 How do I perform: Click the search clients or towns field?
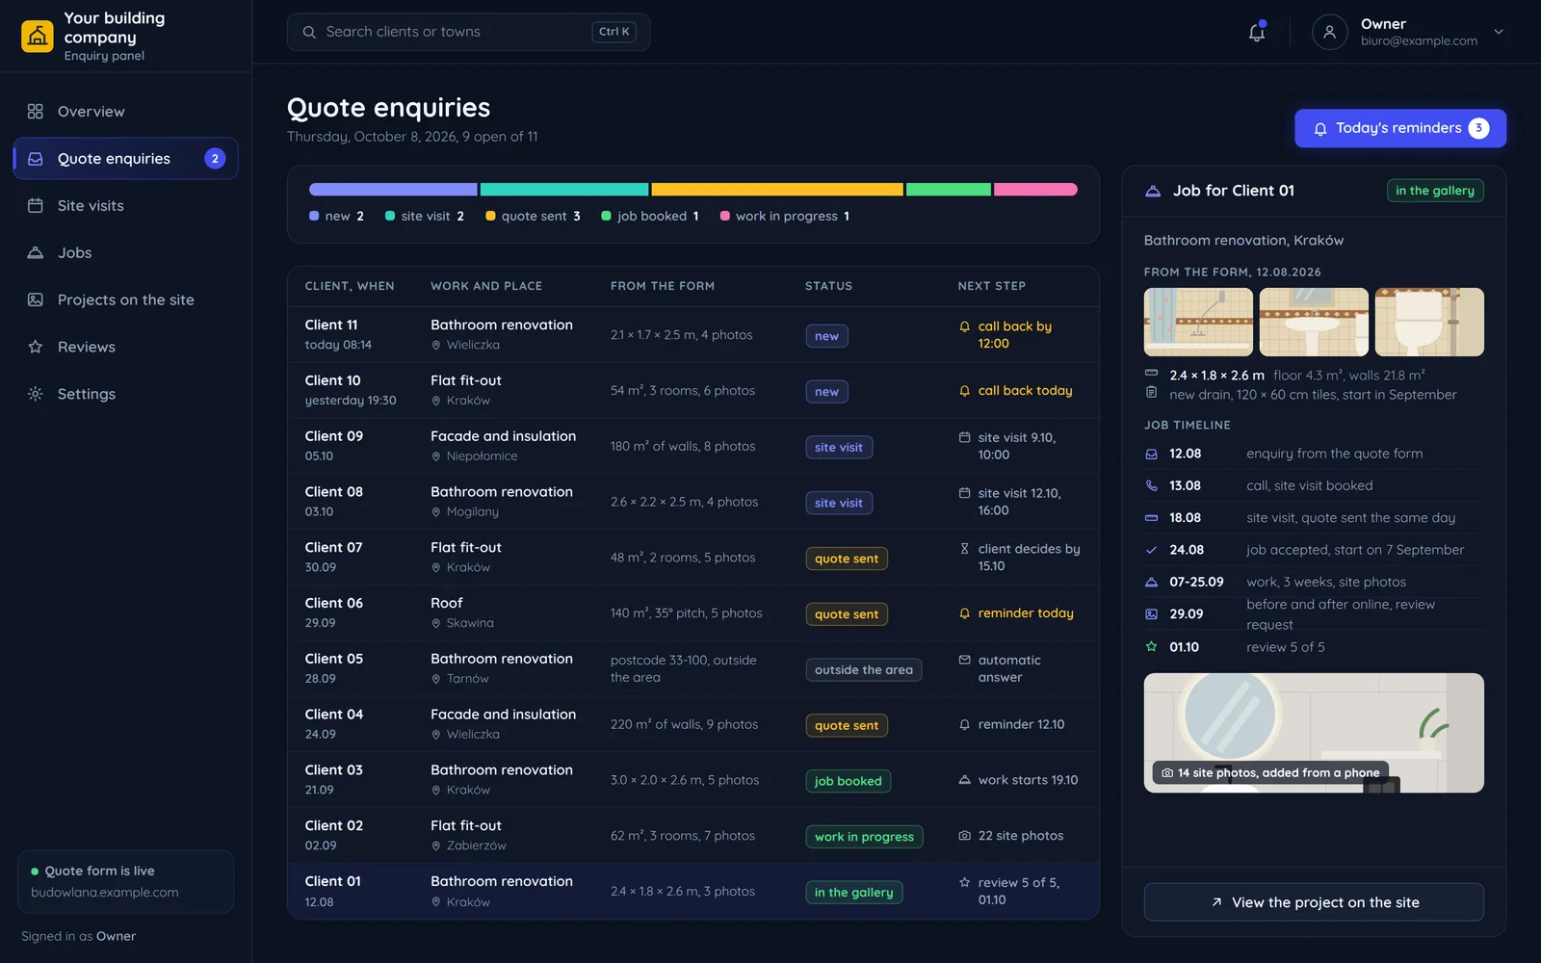[x=468, y=32]
